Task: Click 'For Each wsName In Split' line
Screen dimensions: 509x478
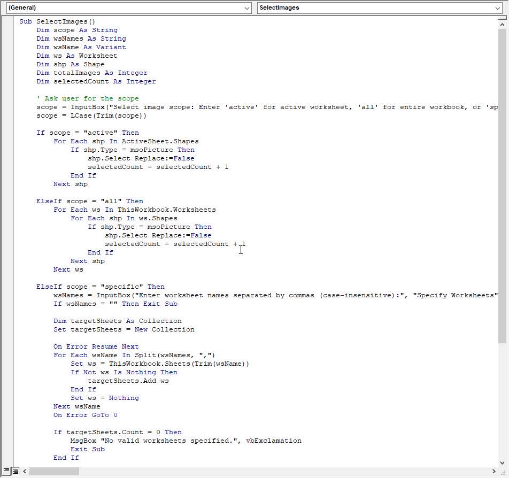Action: point(134,355)
